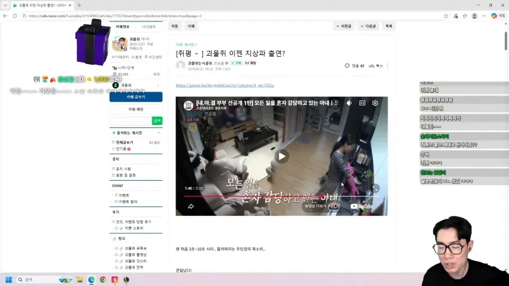The width and height of the screenshot is (509, 286).
Task: Go back with browser back arrow
Action: [5, 16]
